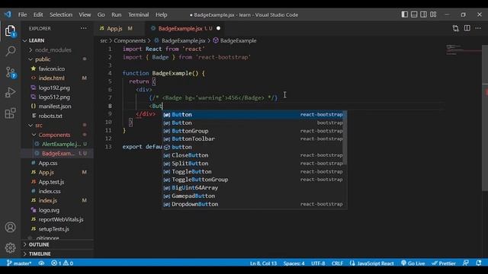
Task: Click Go Live in status bar
Action: pyautogui.click(x=413, y=263)
